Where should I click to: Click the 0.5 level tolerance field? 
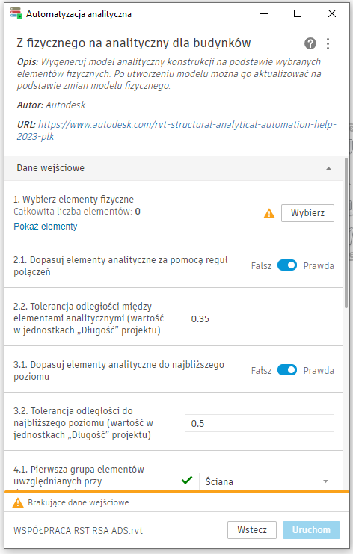(260, 423)
